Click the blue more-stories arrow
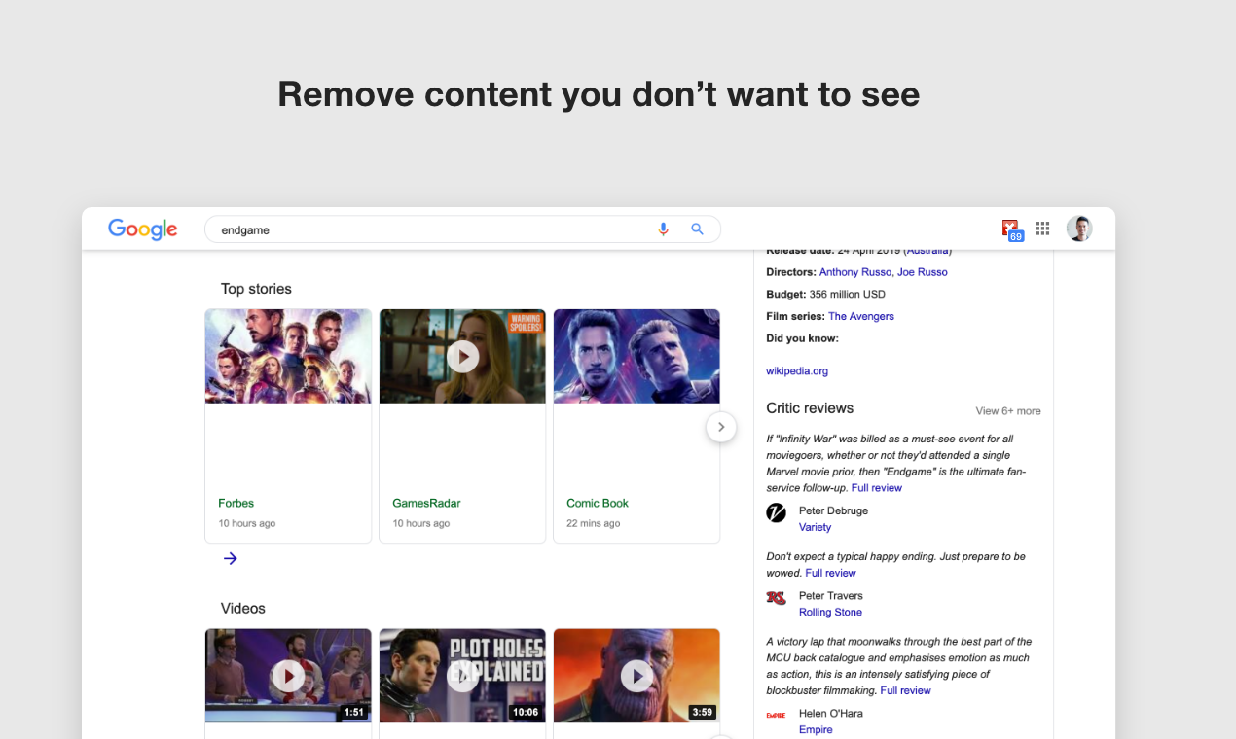 (x=230, y=558)
